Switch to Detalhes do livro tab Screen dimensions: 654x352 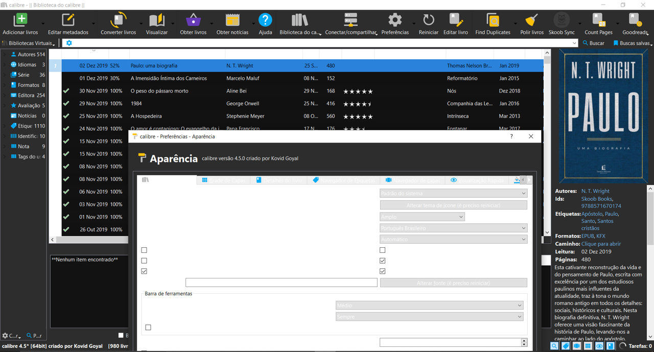coord(279,180)
